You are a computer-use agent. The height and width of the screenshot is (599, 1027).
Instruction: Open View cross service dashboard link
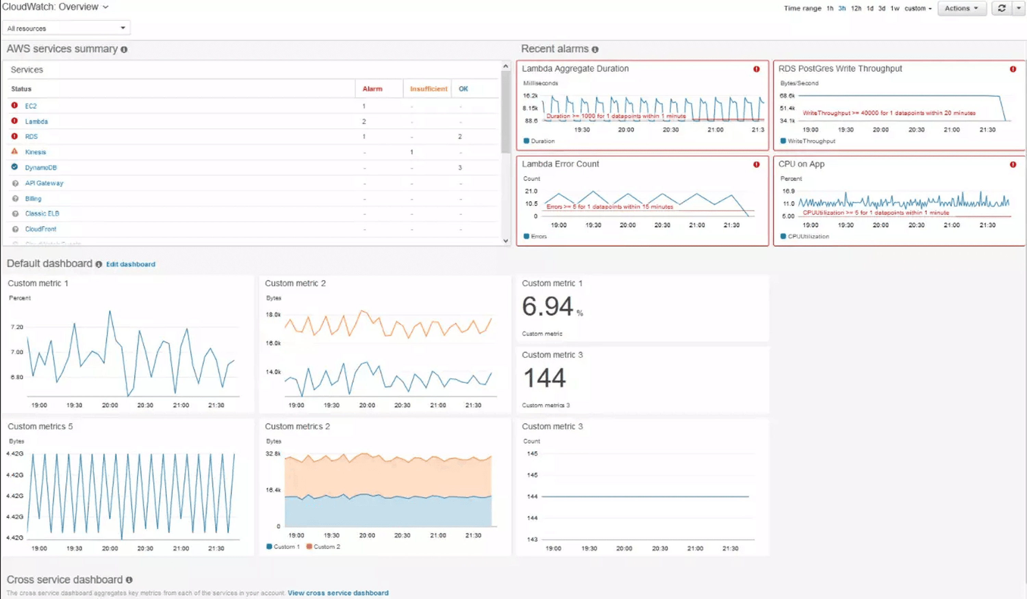click(x=338, y=593)
